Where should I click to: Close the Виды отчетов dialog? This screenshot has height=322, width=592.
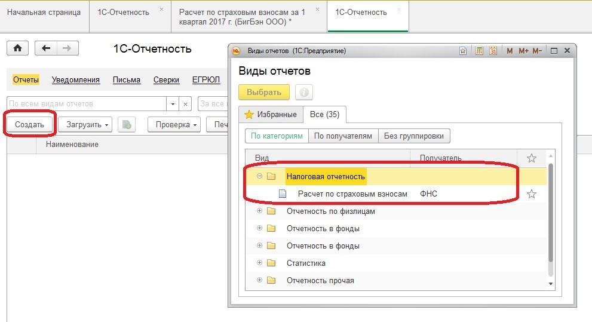(567, 51)
